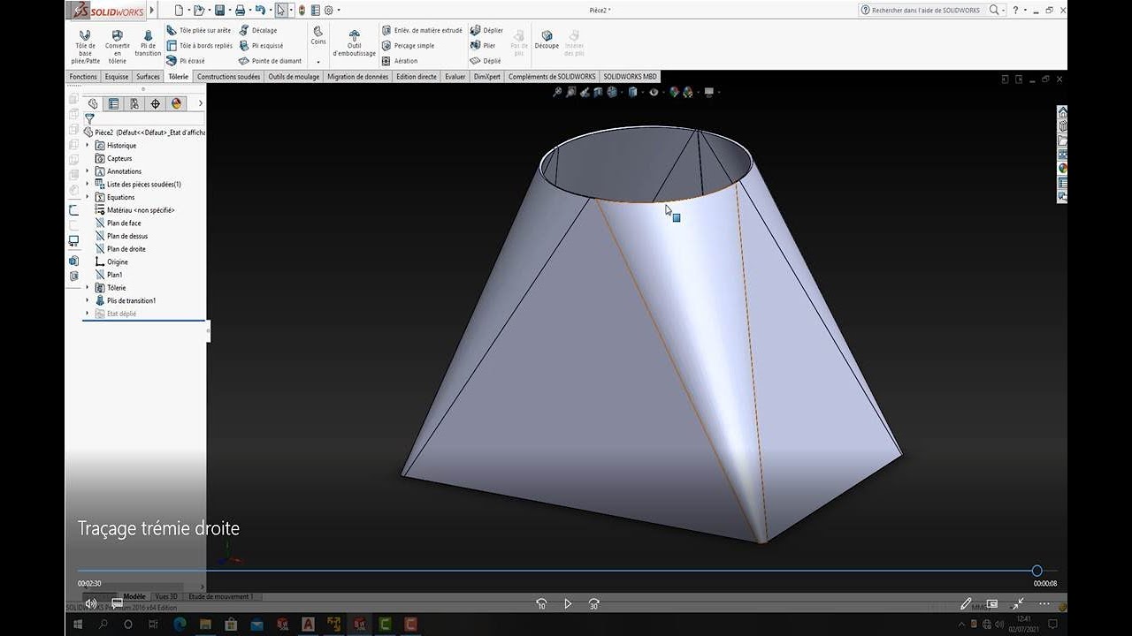This screenshot has width=1132, height=636.
Task: Select Matériau <non spécifié> item
Action: click(134, 210)
